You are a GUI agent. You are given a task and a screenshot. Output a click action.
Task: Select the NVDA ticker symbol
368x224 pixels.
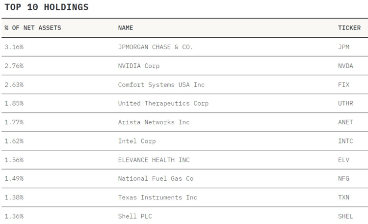345,66
